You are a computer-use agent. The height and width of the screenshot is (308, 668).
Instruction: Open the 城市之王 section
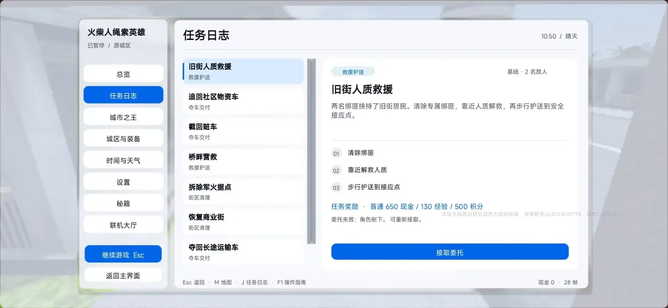pyautogui.click(x=123, y=117)
